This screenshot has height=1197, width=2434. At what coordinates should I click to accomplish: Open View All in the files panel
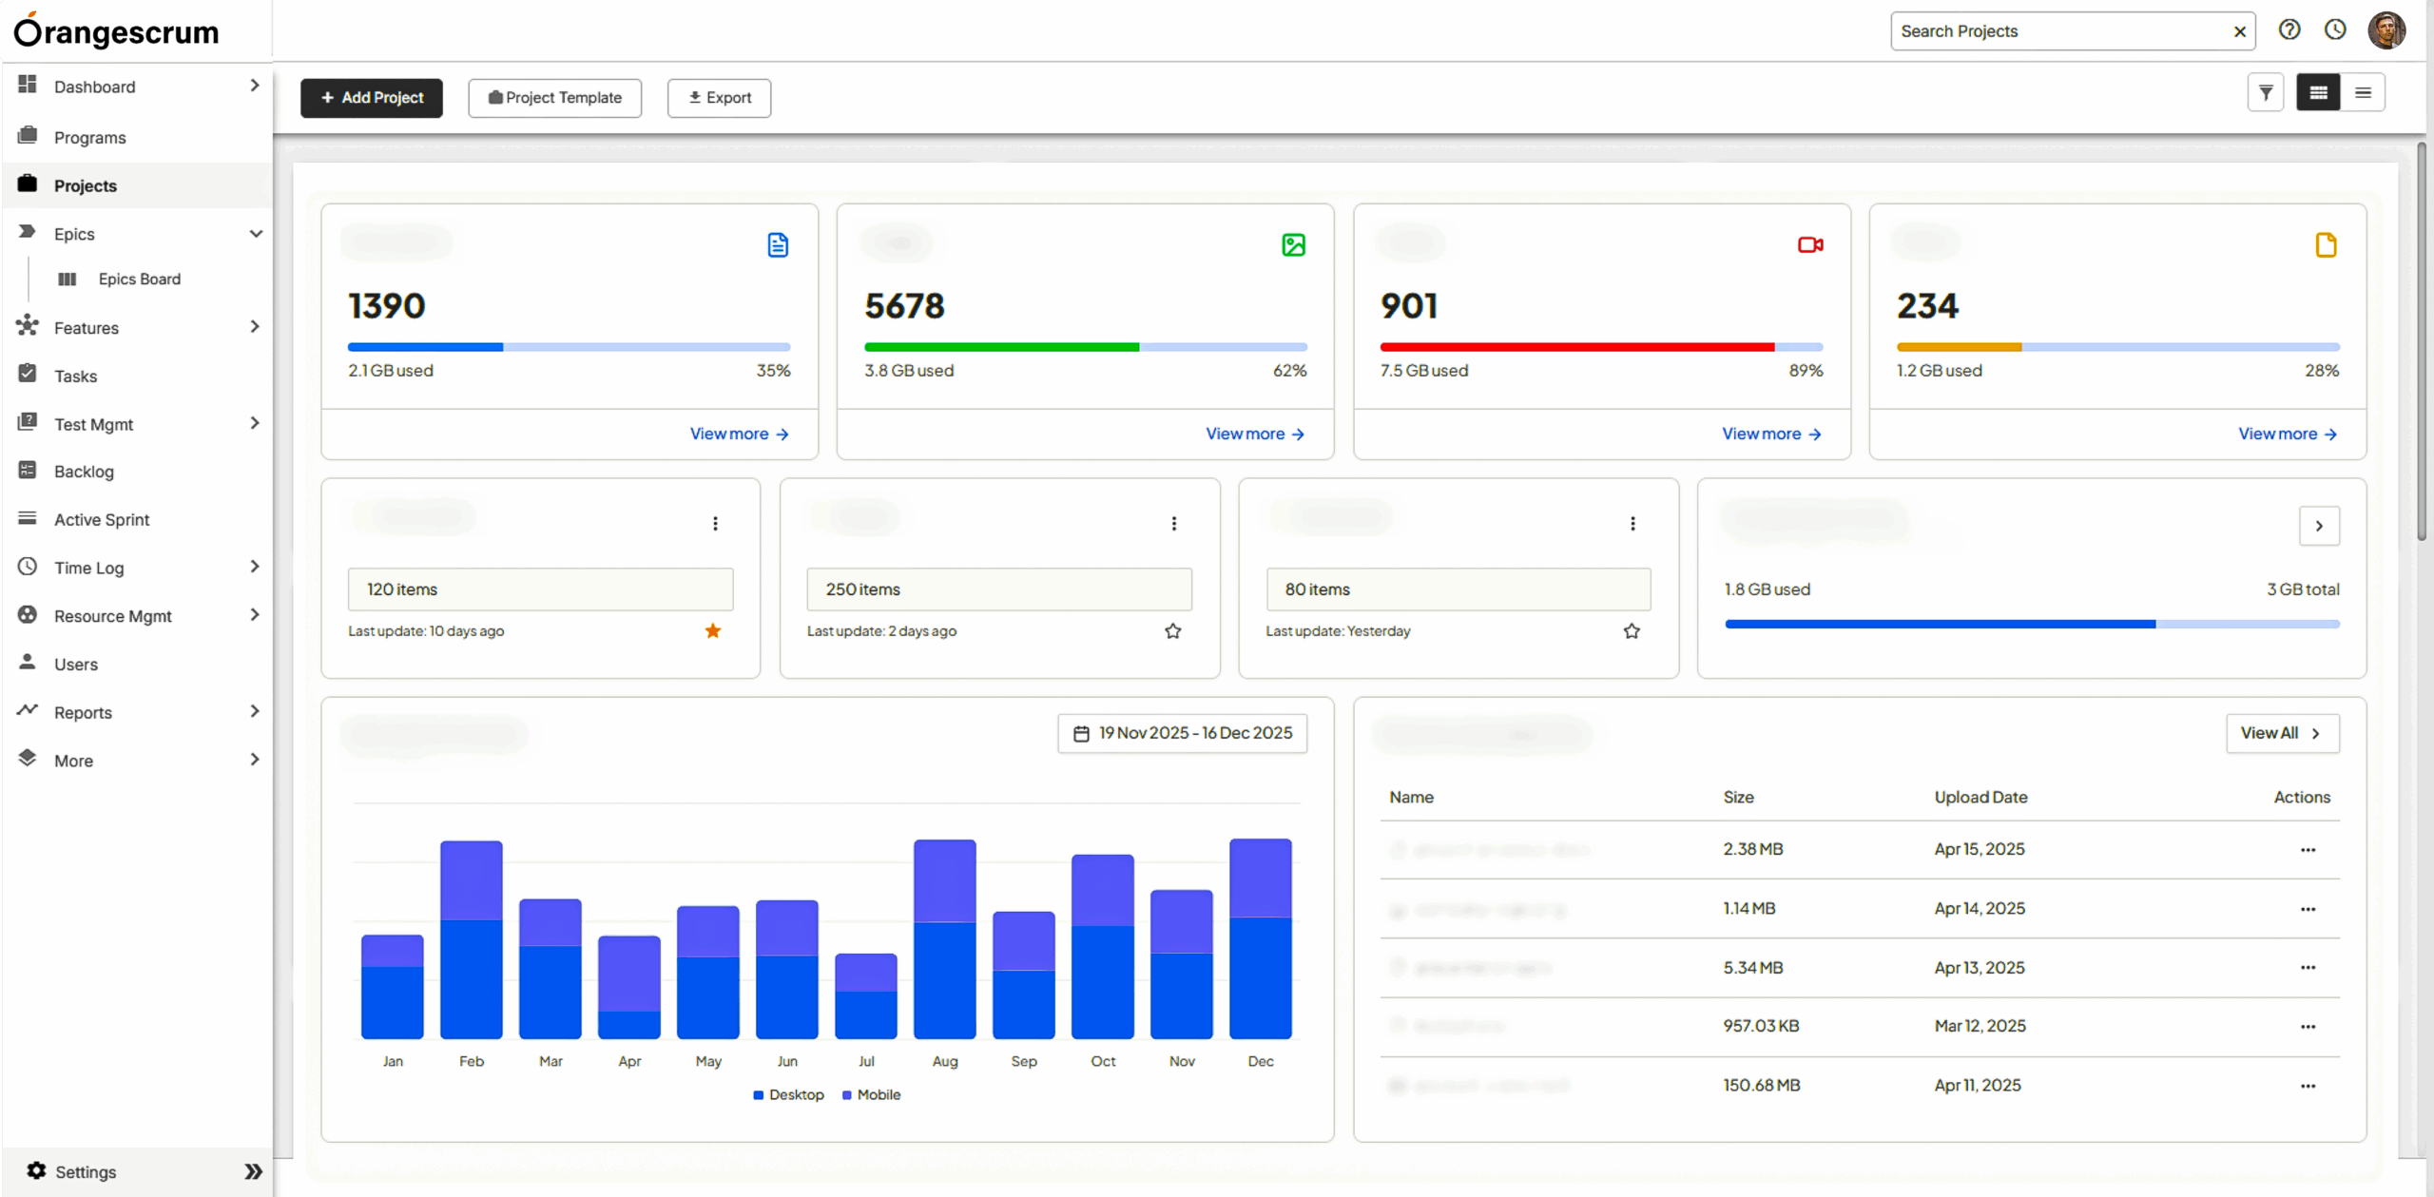[2282, 732]
